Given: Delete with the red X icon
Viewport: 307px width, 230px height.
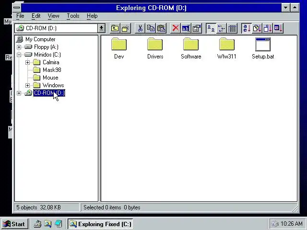Looking at the screenshot, I should 176,29.
